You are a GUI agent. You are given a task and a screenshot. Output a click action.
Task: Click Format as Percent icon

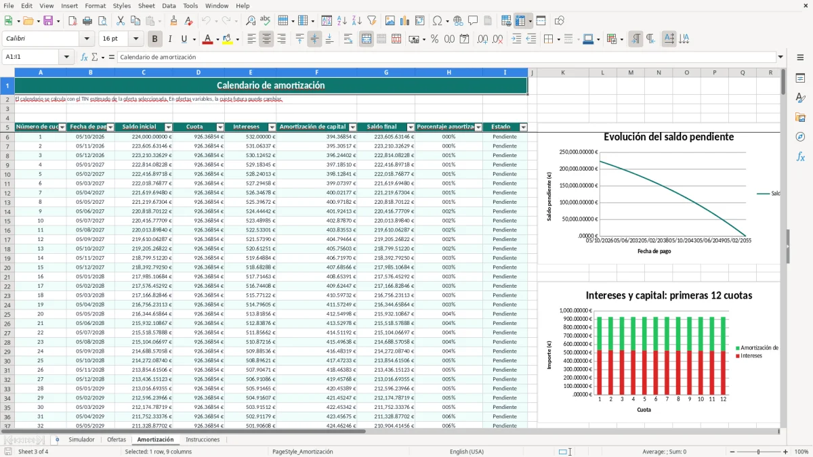pyautogui.click(x=434, y=39)
